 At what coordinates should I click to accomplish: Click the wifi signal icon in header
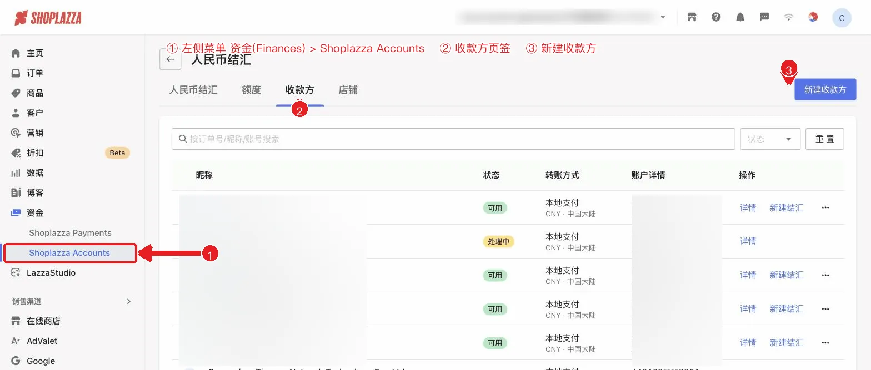pos(788,17)
